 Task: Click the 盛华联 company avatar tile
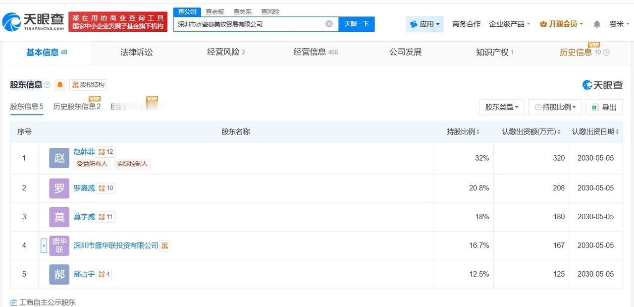[59, 246]
